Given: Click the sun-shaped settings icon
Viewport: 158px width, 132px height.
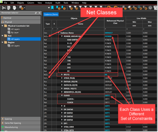Looking at the screenshot, I should (150, 8).
